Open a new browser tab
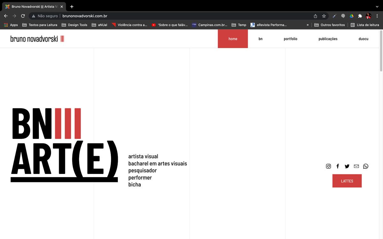Viewport: 383px width, 239px height. click(x=72, y=6)
